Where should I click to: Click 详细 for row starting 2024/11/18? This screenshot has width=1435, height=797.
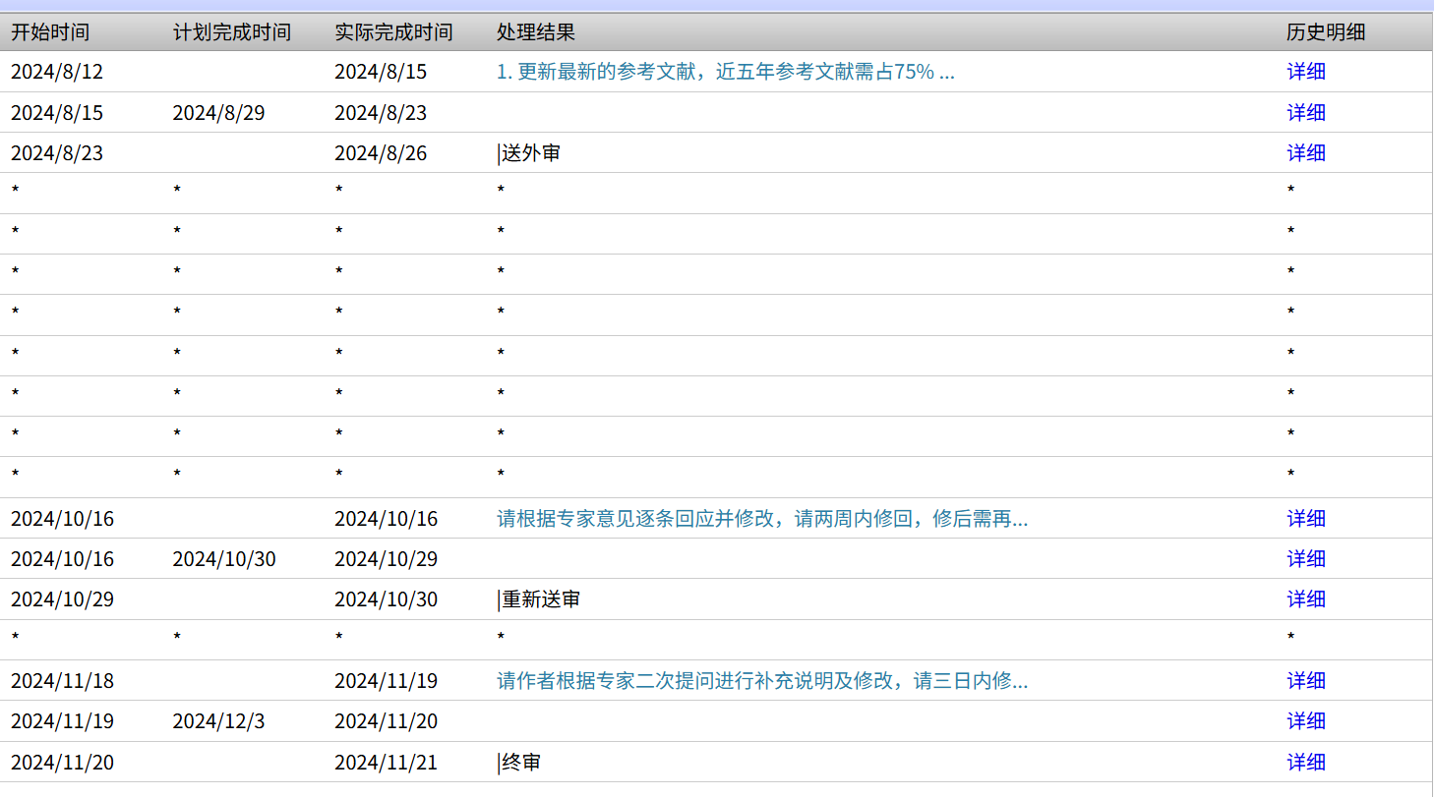tap(1305, 681)
